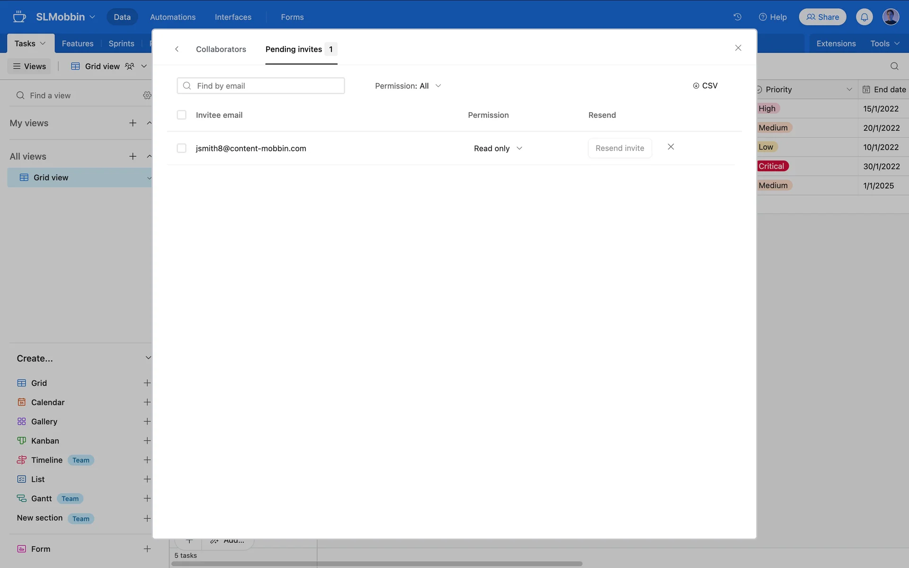Download invites as CSV

705,86
